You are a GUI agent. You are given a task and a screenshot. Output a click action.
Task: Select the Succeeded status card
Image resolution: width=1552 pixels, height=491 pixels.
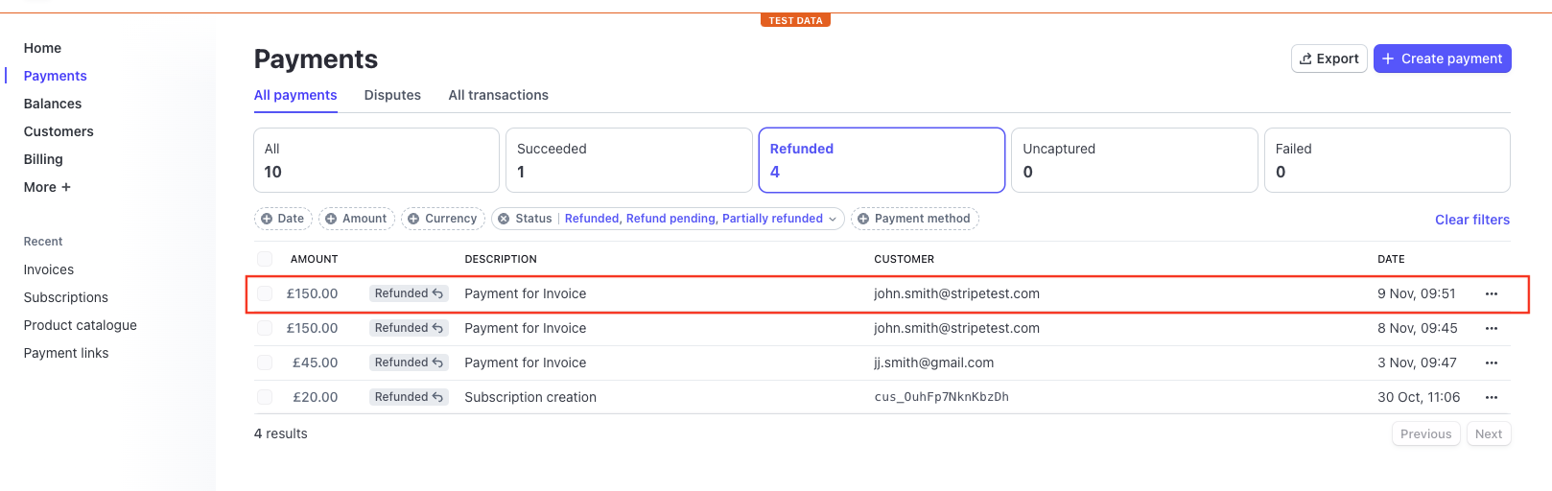[x=628, y=160]
